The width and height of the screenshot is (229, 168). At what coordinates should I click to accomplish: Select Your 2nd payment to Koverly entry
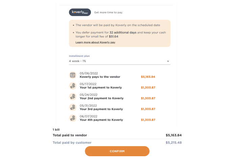click(x=101, y=98)
